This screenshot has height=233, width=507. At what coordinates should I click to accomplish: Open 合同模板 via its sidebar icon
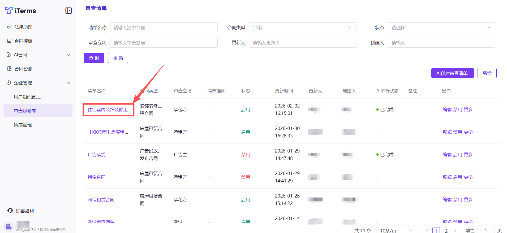point(9,41)
